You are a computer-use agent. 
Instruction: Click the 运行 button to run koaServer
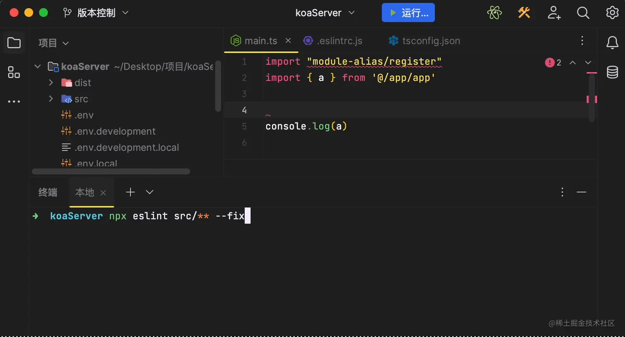coord(408,13)
